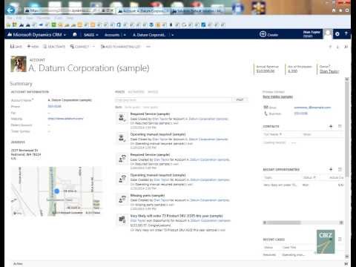
Task: Open the primary contact name link
Action: pyautogui.click(x=277, y=96)
